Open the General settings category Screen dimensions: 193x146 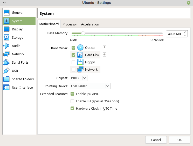[x=19, y=12]
